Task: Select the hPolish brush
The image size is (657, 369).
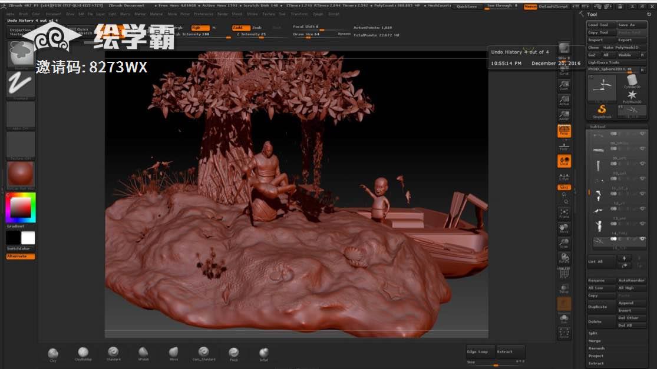Action: tap(143, 354)
